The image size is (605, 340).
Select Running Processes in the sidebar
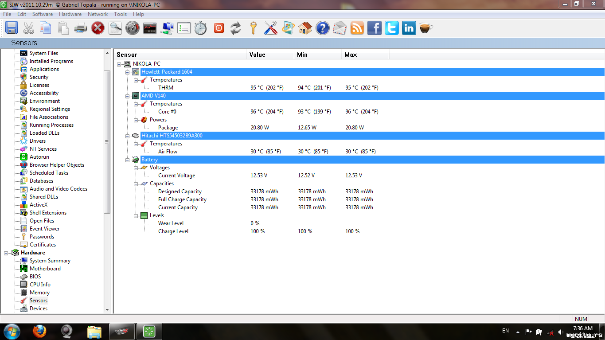(x=51, y=125)
